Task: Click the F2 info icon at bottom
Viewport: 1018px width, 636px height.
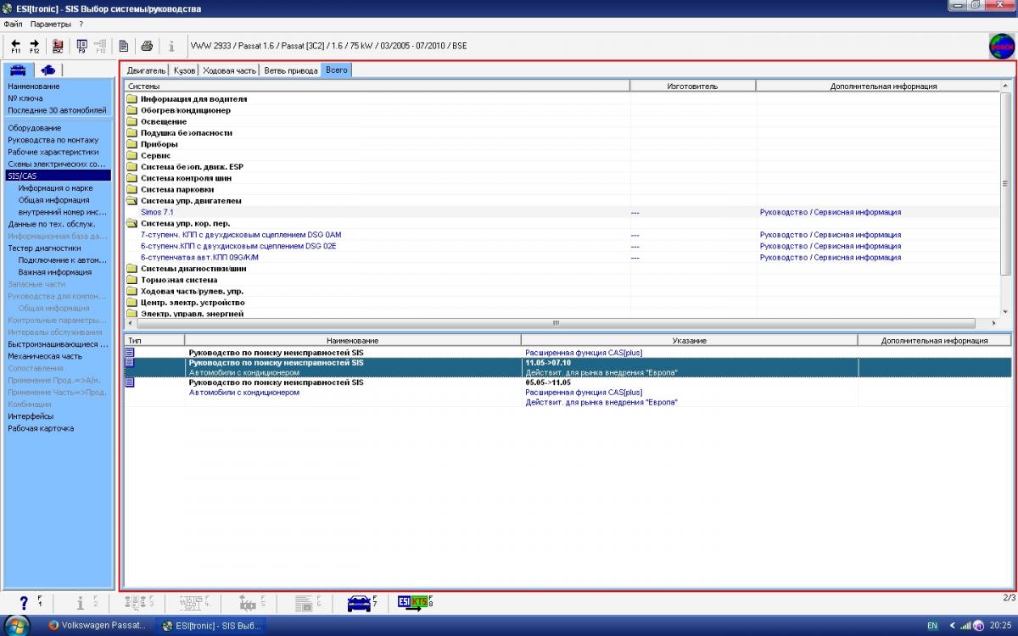Action: pos(81,603)
